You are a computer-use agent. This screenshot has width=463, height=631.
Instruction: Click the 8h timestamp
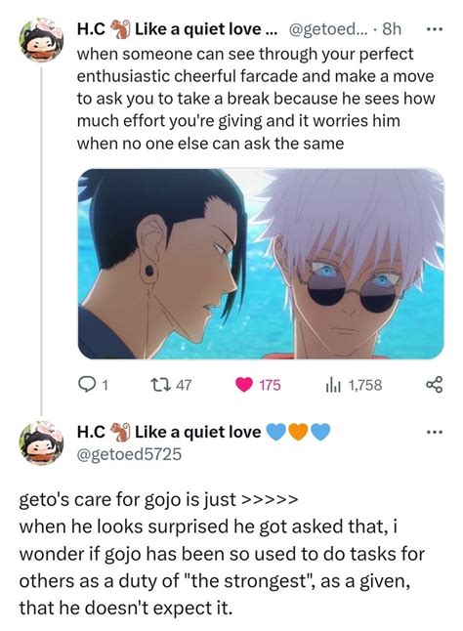pos(392,29)
